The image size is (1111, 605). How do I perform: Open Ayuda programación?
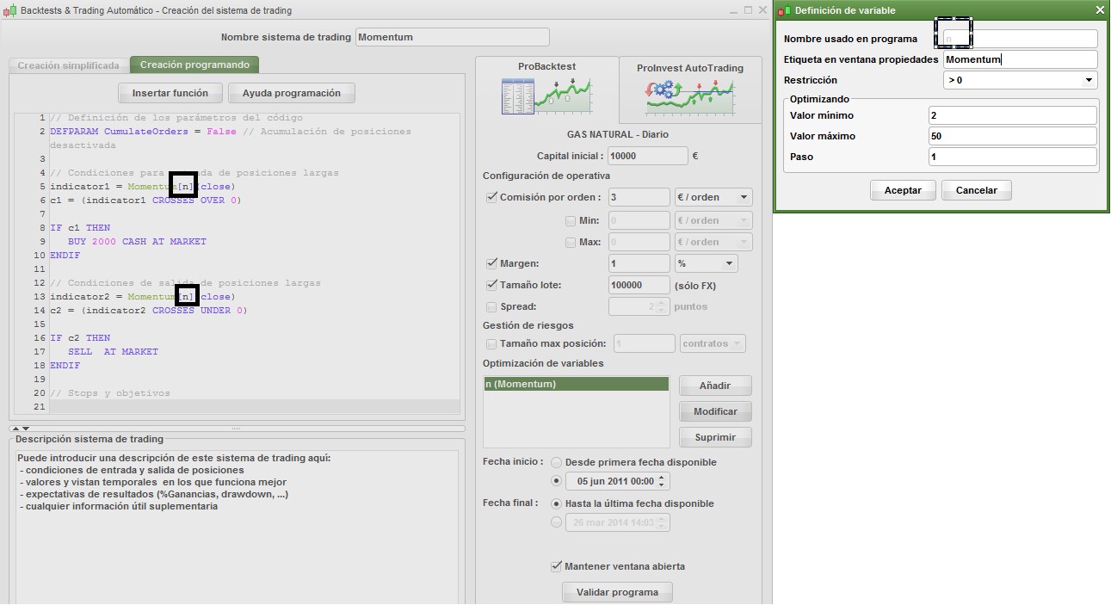[292, 93]
